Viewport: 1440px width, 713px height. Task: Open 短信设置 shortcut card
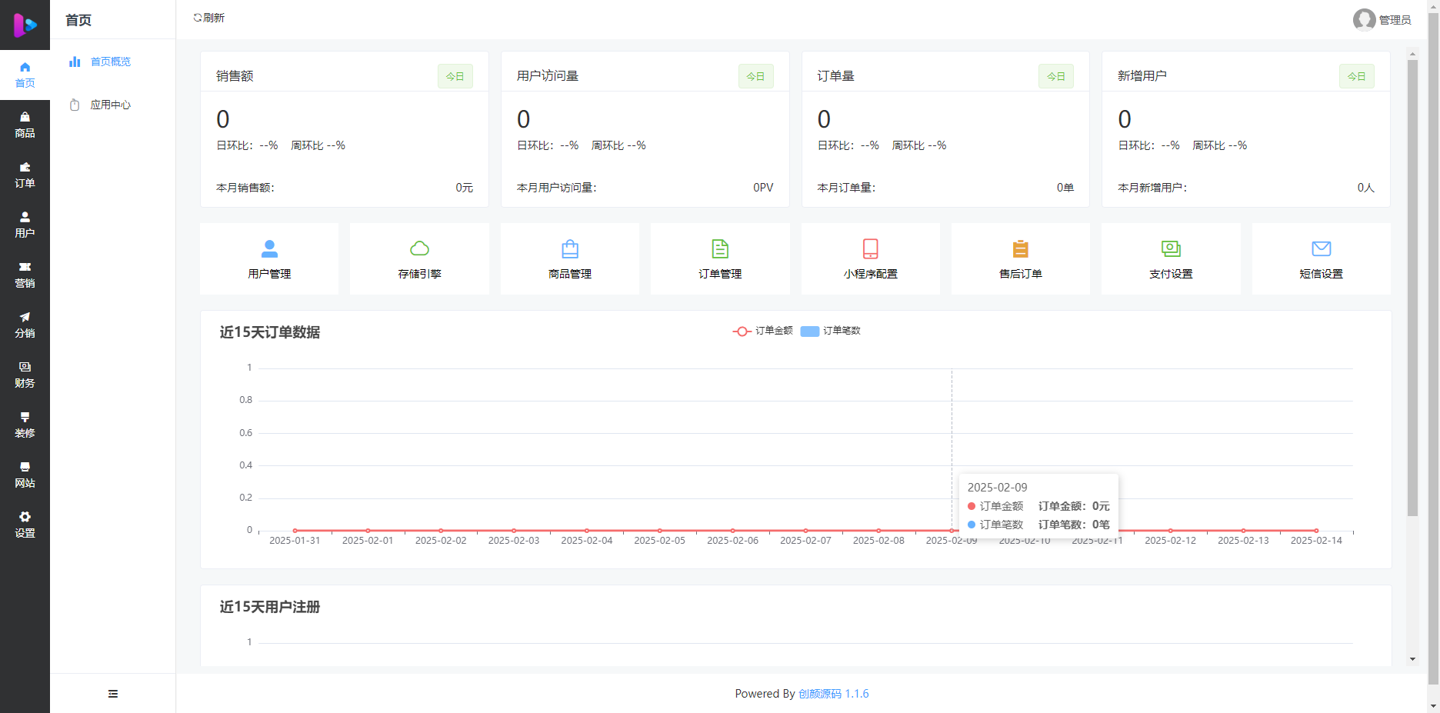click(1321, 258)
